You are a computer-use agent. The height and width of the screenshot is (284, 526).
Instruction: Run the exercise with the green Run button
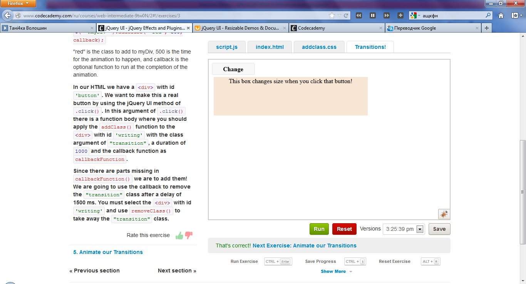coord(319,229)
